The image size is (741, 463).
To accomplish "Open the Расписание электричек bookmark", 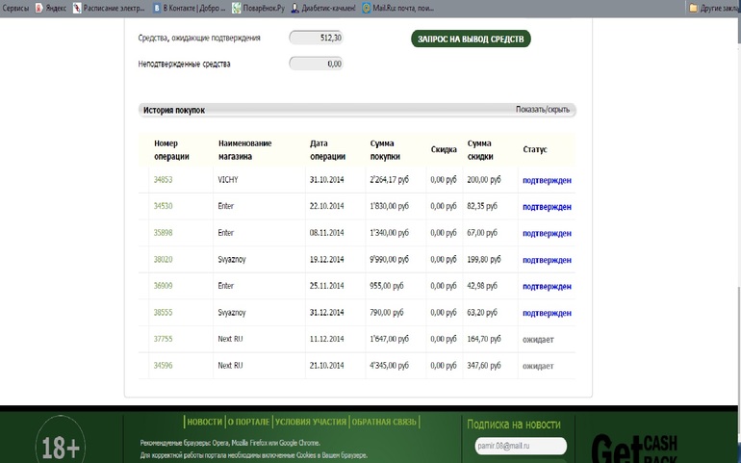I will pos(111,8).
